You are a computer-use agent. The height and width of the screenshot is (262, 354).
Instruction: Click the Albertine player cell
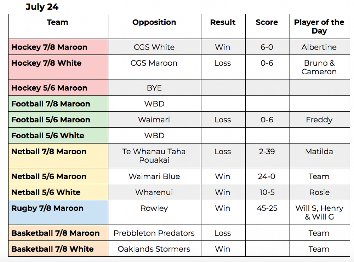click(x=319, y=47)
